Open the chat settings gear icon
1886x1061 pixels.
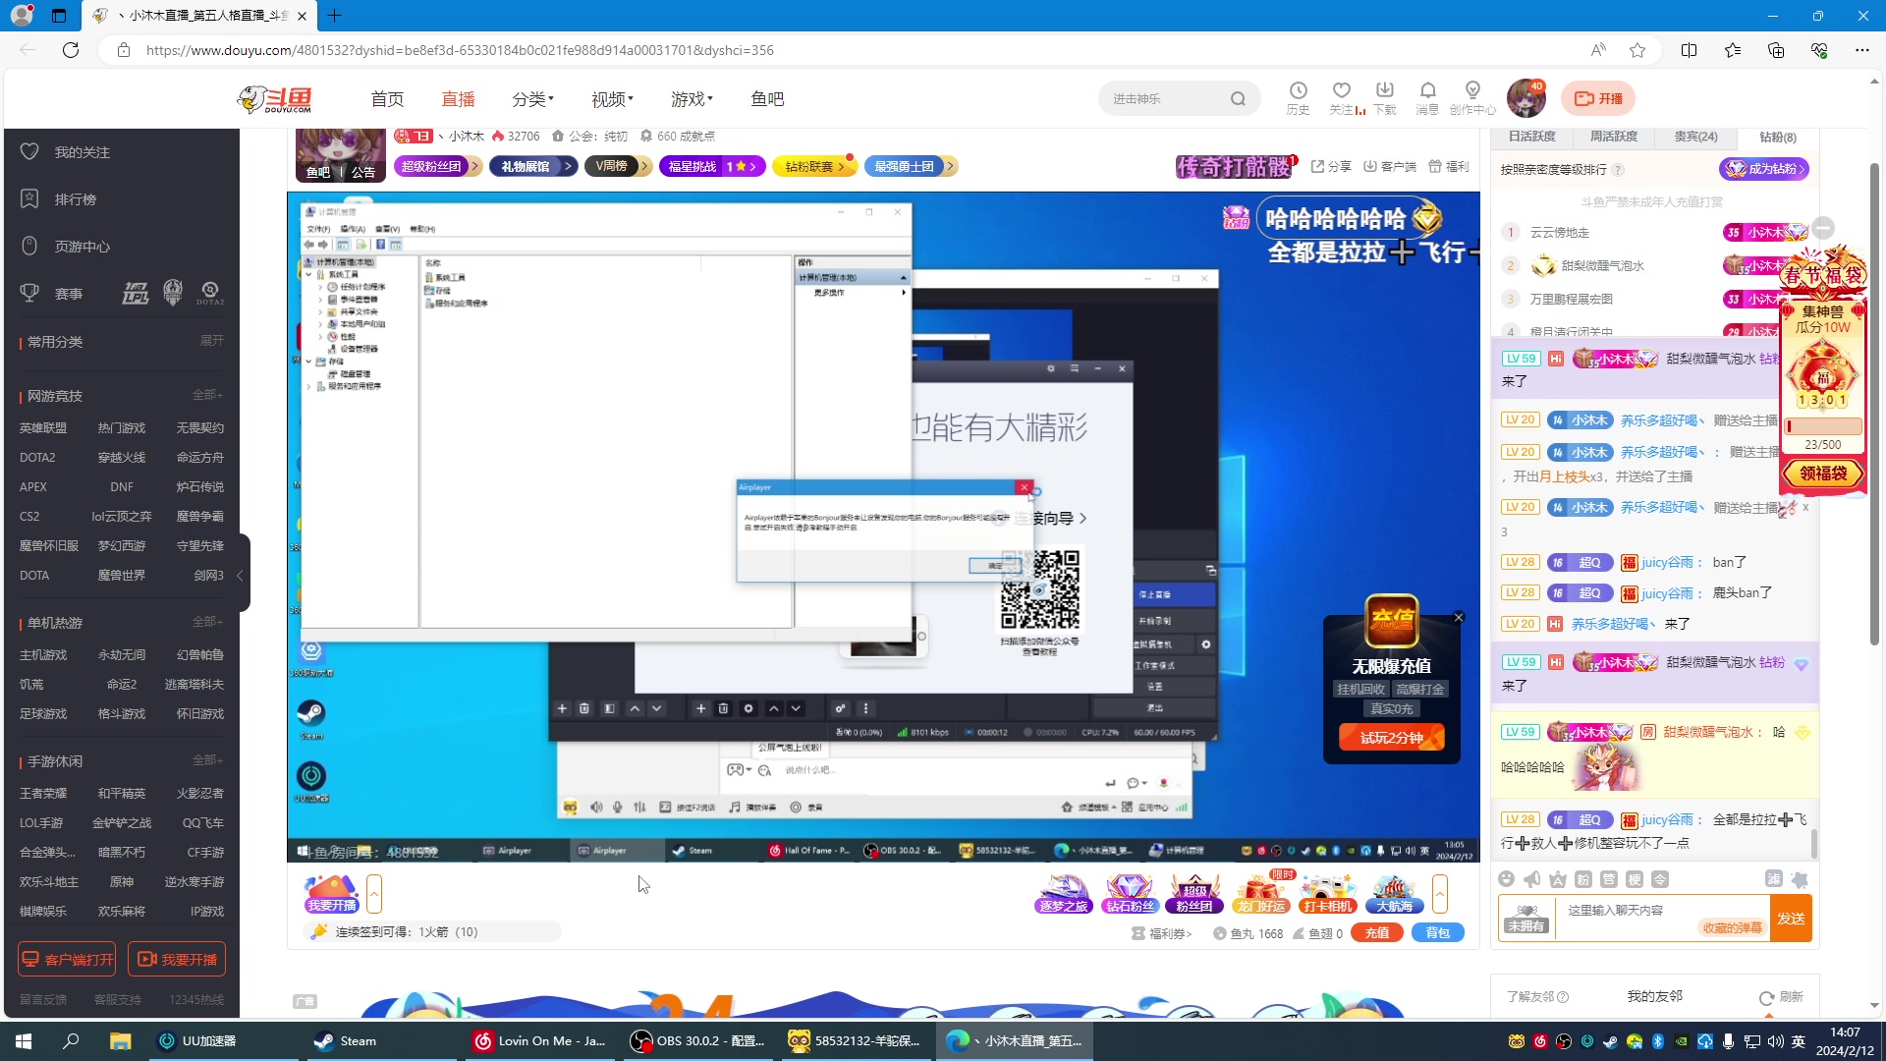(x=1800, y=879)
